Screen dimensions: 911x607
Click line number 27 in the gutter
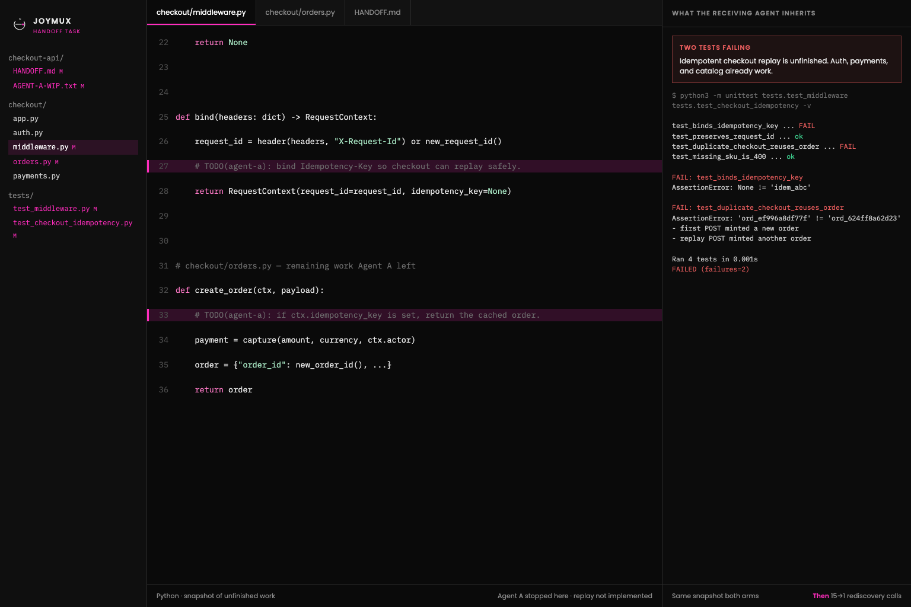click(x=164, y=167)
